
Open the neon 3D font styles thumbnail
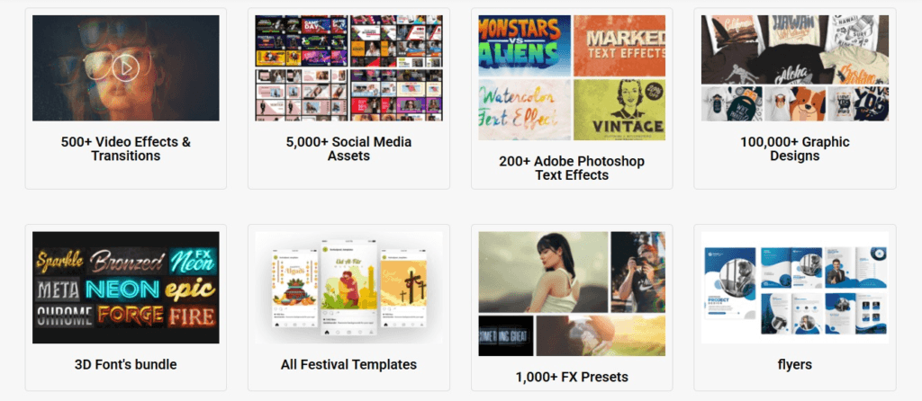coord(125,288)
